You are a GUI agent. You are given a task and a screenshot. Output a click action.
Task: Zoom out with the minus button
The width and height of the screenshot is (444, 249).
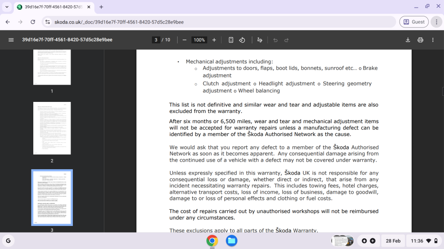point(184,40)
